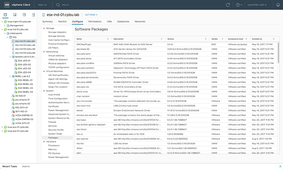283x169 pixels.
Task: Click the feedback smiley icon
Action: 278,5
